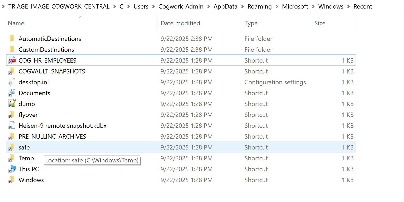The image size is (404, 202).
Task: Select the dump shortcut icon
Action: (x=12, y=104)
